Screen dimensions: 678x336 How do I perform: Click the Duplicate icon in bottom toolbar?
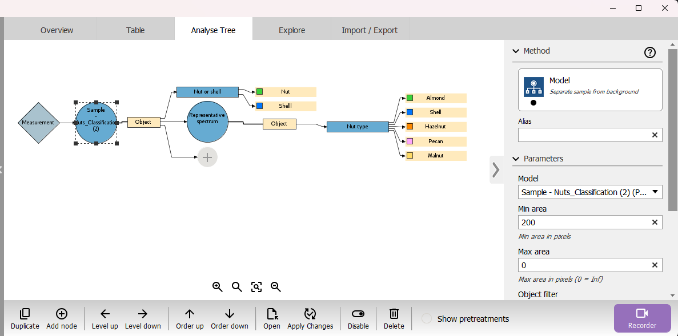[25, 314]
